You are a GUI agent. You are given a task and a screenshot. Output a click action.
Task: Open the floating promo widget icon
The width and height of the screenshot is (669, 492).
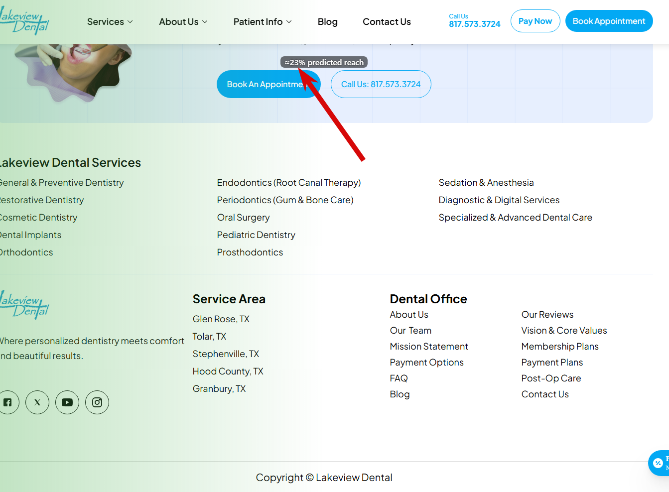click(x=659, y=463)
